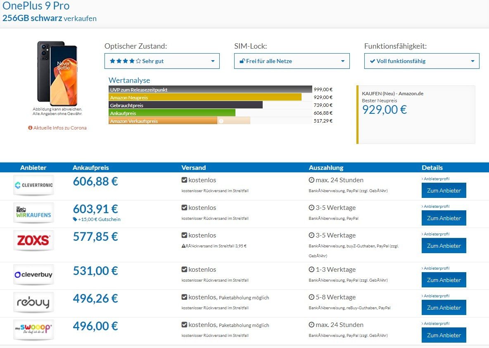This screenshot has height=348, width=489.
Task: Click the Wertanalyse heading
Action: [129, 80]
